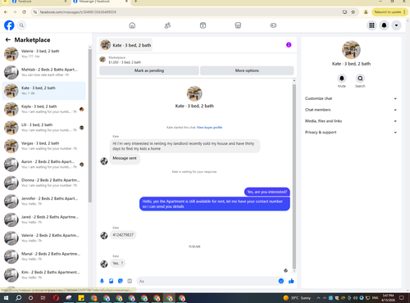Choose a sticker icon
Viewport: 410px width, 303px height.
point(121,281)
